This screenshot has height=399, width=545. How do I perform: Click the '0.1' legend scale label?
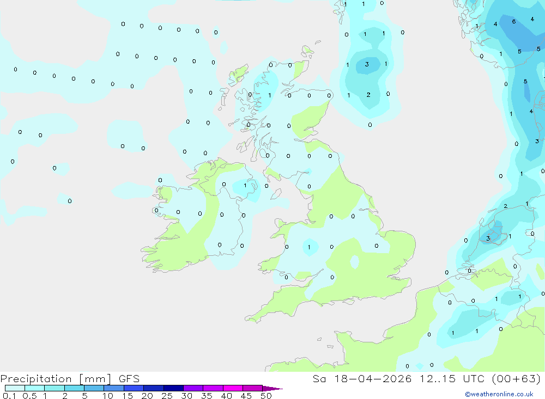(9, 396)
